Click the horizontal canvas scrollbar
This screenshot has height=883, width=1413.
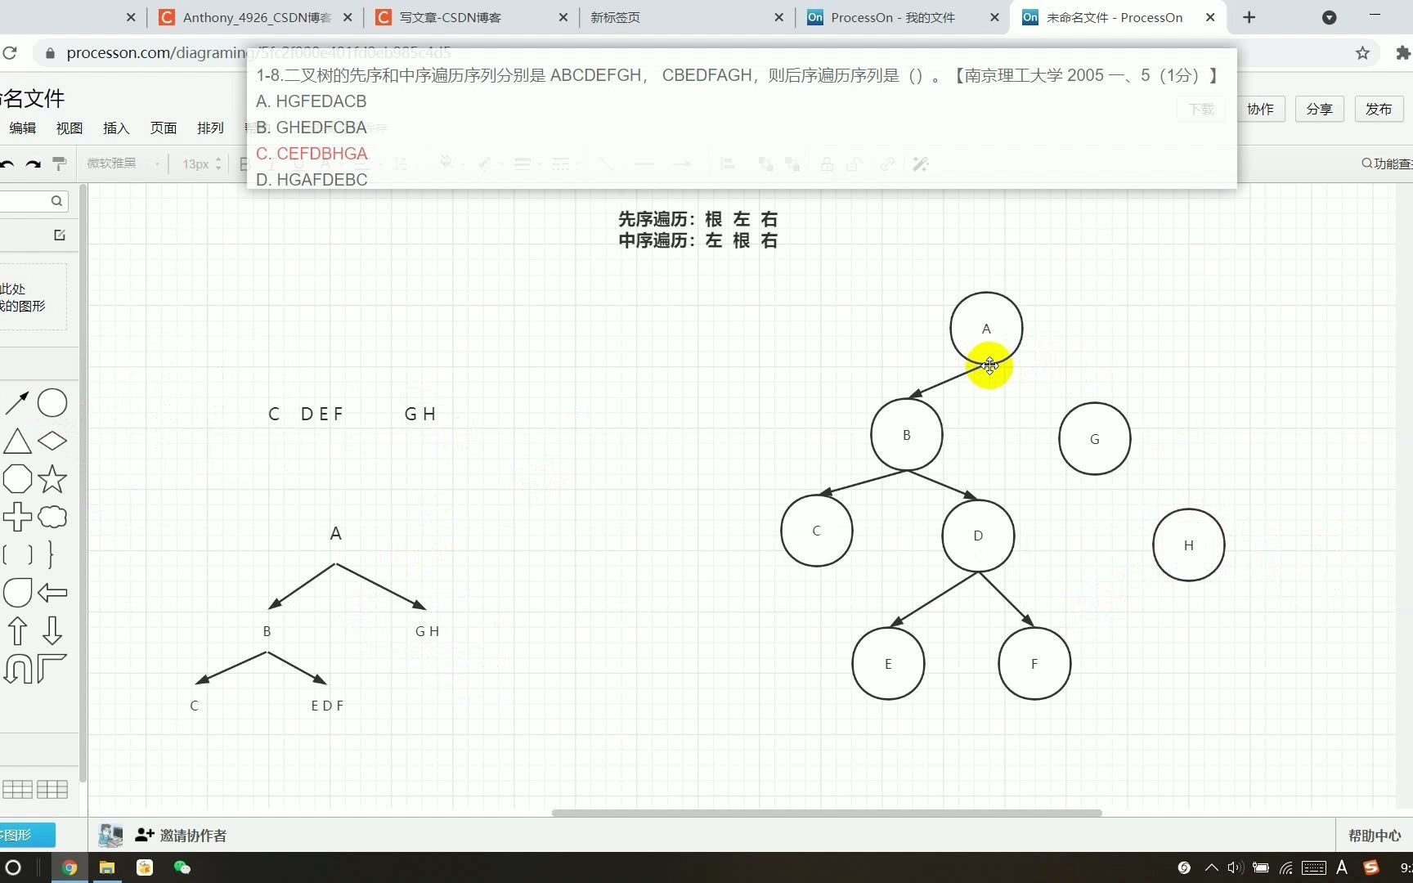[827, 813]
